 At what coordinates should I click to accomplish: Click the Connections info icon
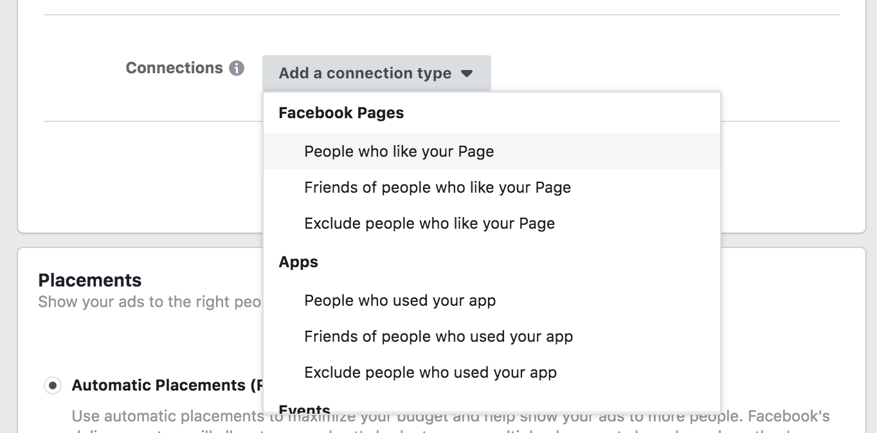[237, 68]
